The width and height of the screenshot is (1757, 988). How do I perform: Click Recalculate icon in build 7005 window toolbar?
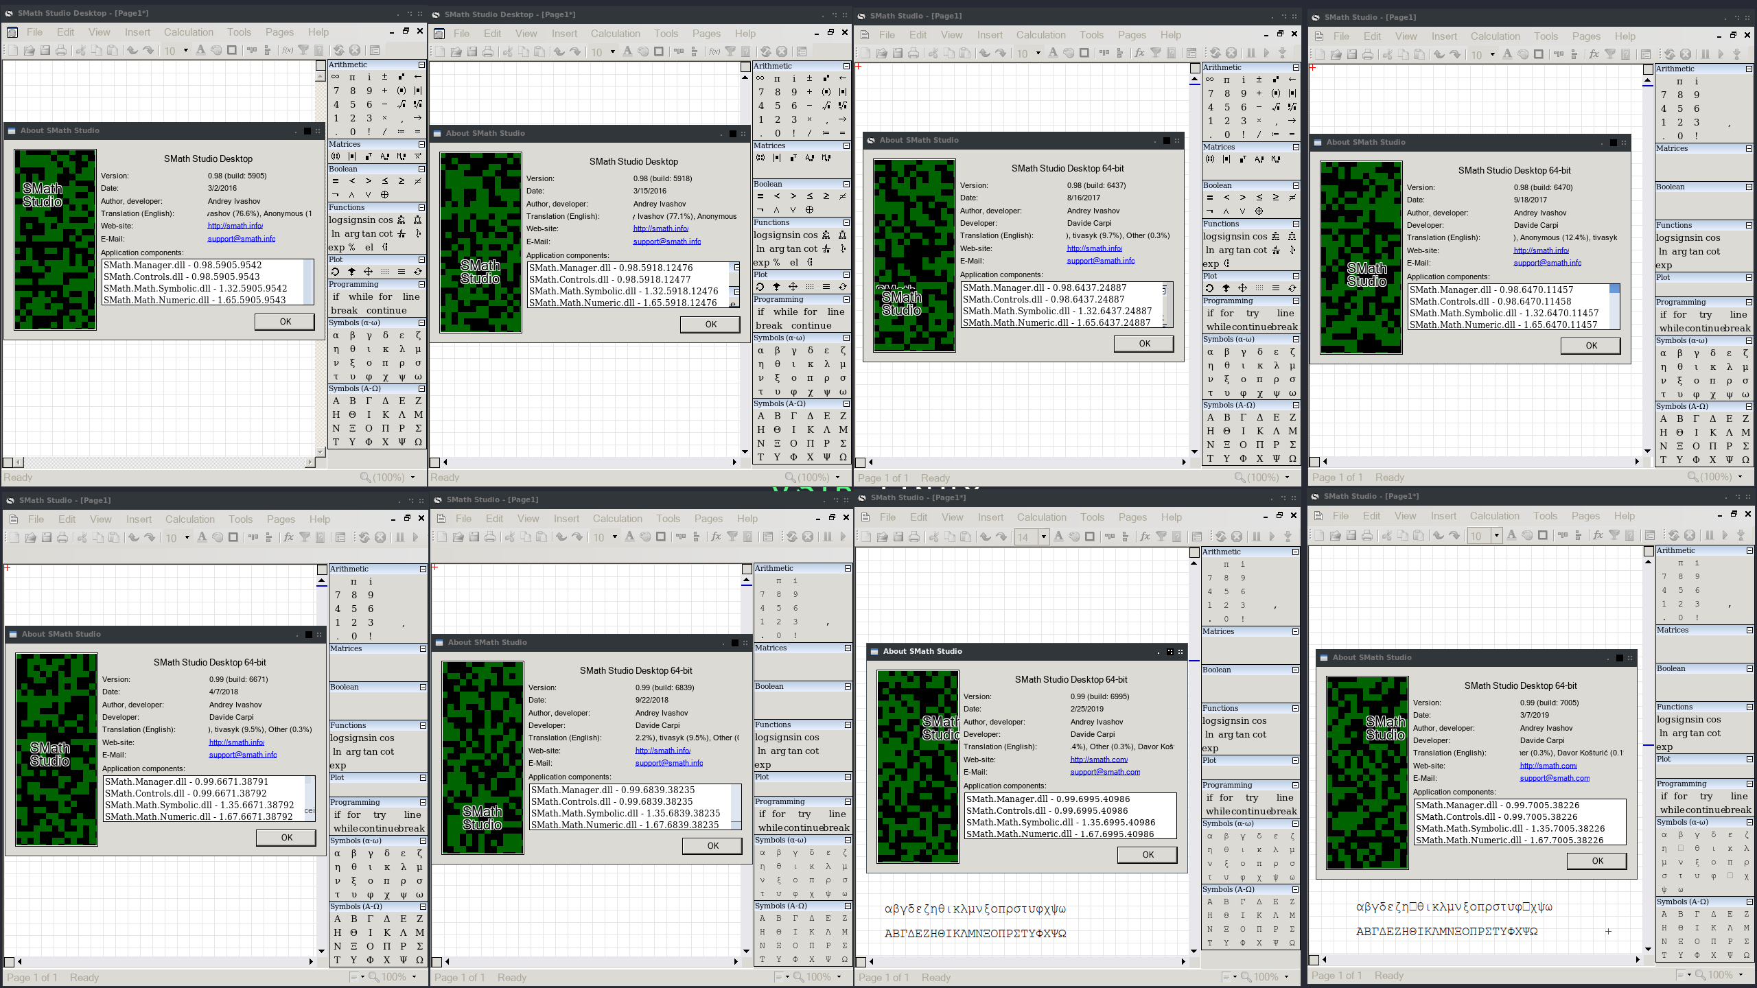(x=1674, y=535)
